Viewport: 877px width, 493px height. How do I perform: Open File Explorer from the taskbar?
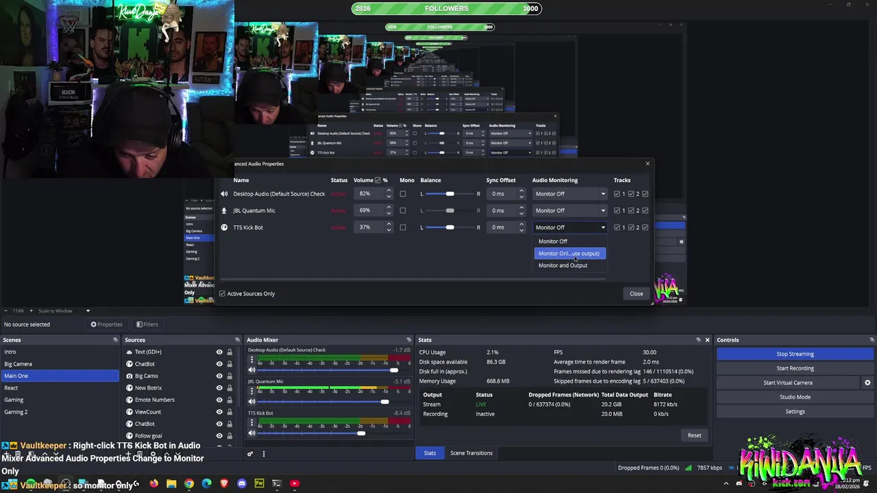171,483
